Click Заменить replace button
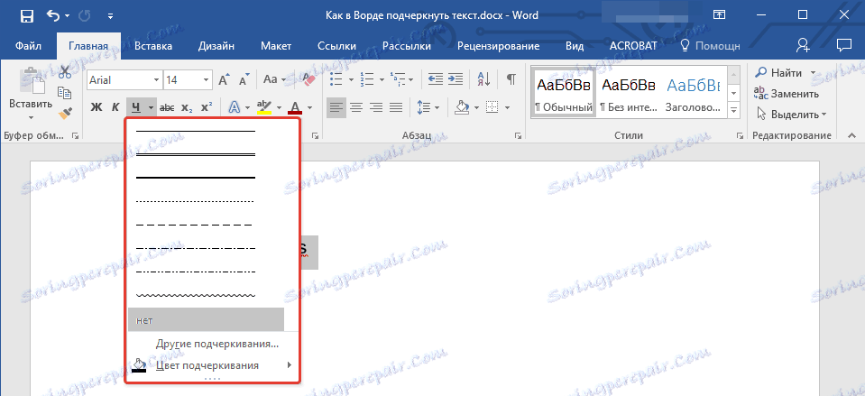865x396 pixels. point(787,93)
